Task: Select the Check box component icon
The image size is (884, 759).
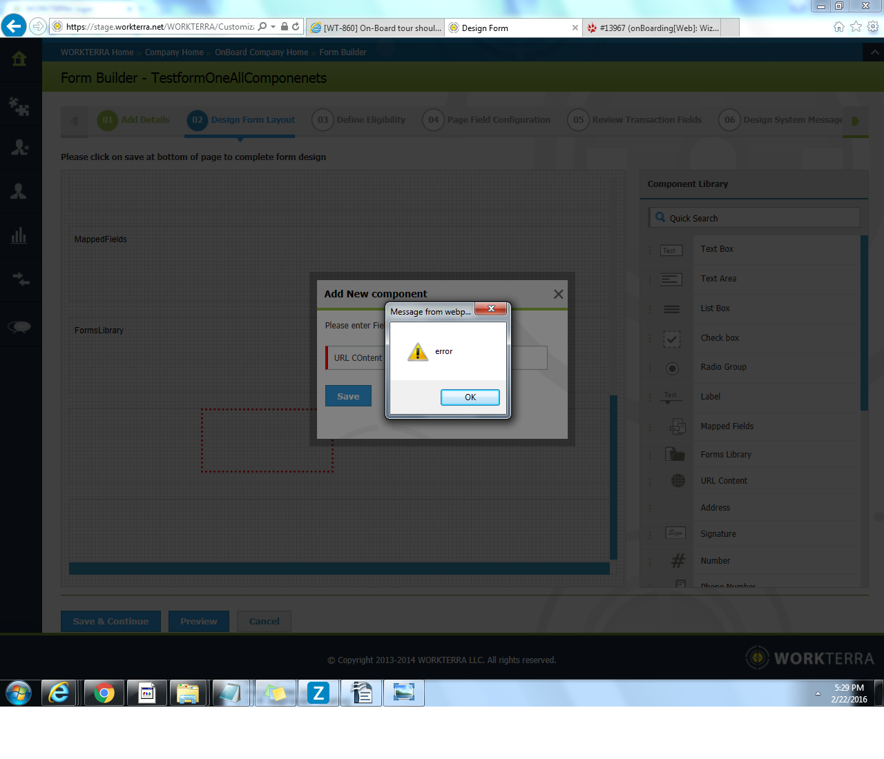Action: click(x=671, y=339)
